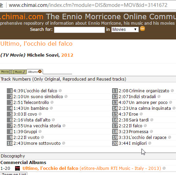This screenshot has height=175, width=176.
Task: Click the chimai.com site logo
Action: click(x=22, y=17)
